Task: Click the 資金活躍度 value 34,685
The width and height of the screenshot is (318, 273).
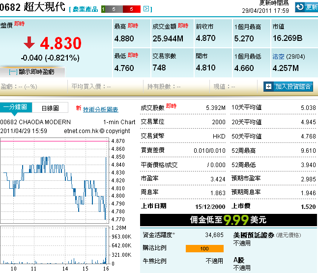Action: 214,235
